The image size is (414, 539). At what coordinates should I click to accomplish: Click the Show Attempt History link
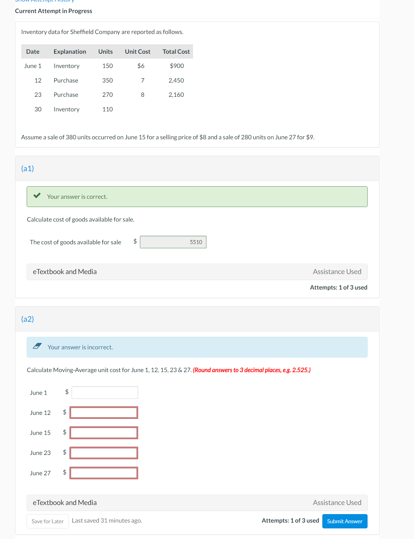[x=45, y=1]
